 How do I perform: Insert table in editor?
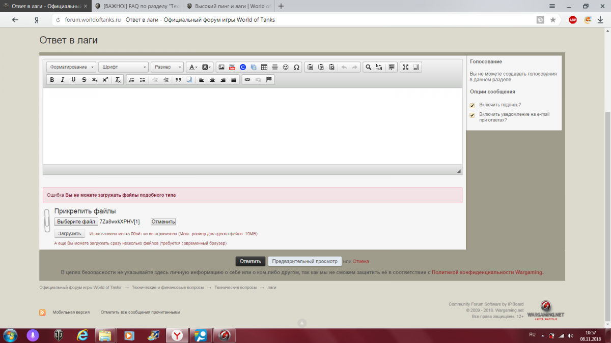click(x=264, y=67)
